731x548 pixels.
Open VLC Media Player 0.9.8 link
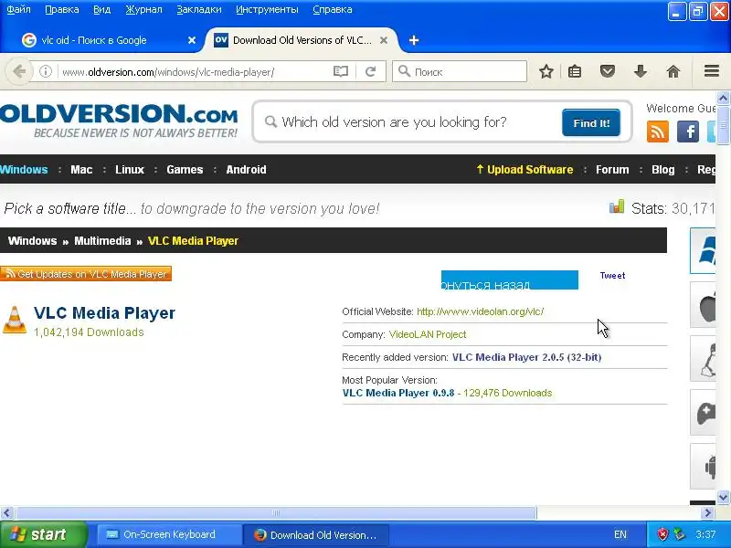[x=398, y=393]
